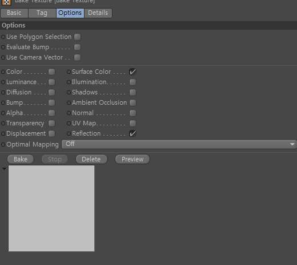Screen dimensions: 297x265
Task: Click keyframe dot beside Use Camera Vector
Action: click(x=3, y=57)
